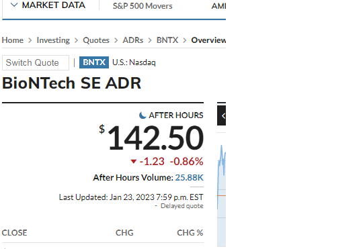363x249 pixels.
Task: Click the MARKET DATA label
Action: point(54,5)
